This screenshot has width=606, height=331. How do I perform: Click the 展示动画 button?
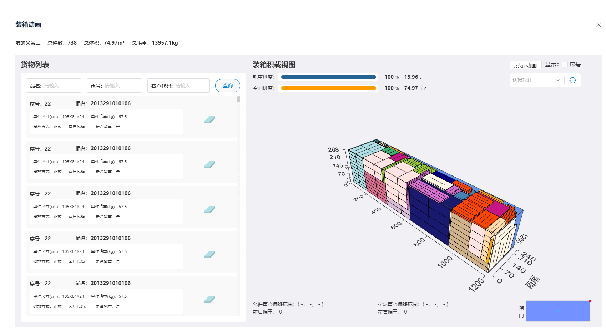[525, 65]
